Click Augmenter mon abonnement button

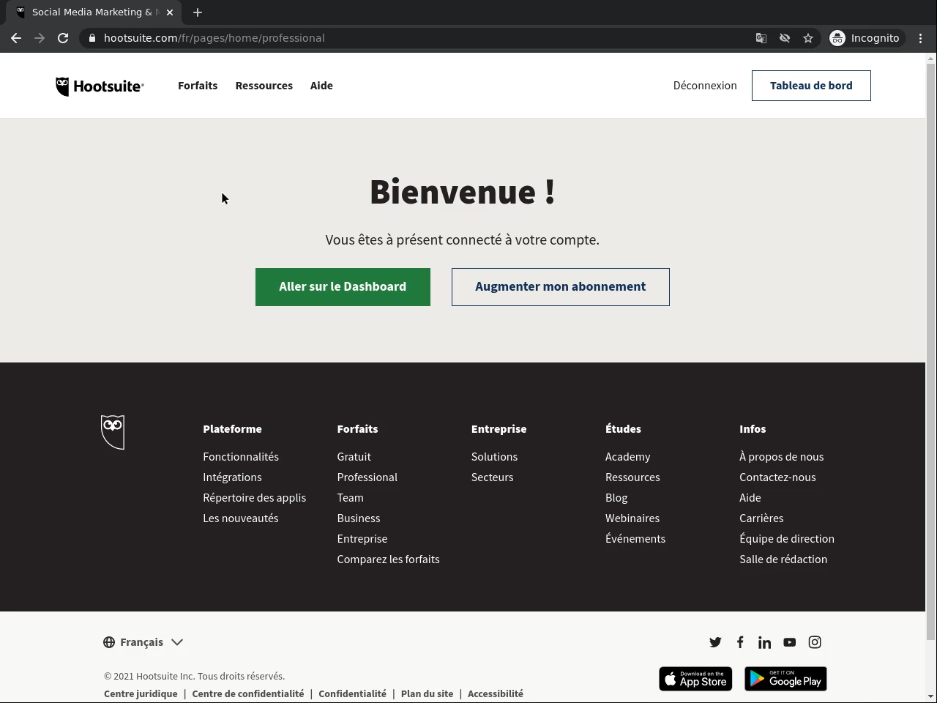tap(561, 287)
